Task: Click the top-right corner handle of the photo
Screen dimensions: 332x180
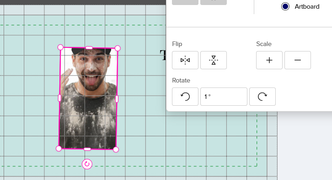Action: click(x=118, y=48)
